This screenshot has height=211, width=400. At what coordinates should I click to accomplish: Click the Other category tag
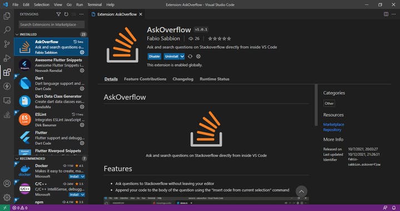coord(329,103)
